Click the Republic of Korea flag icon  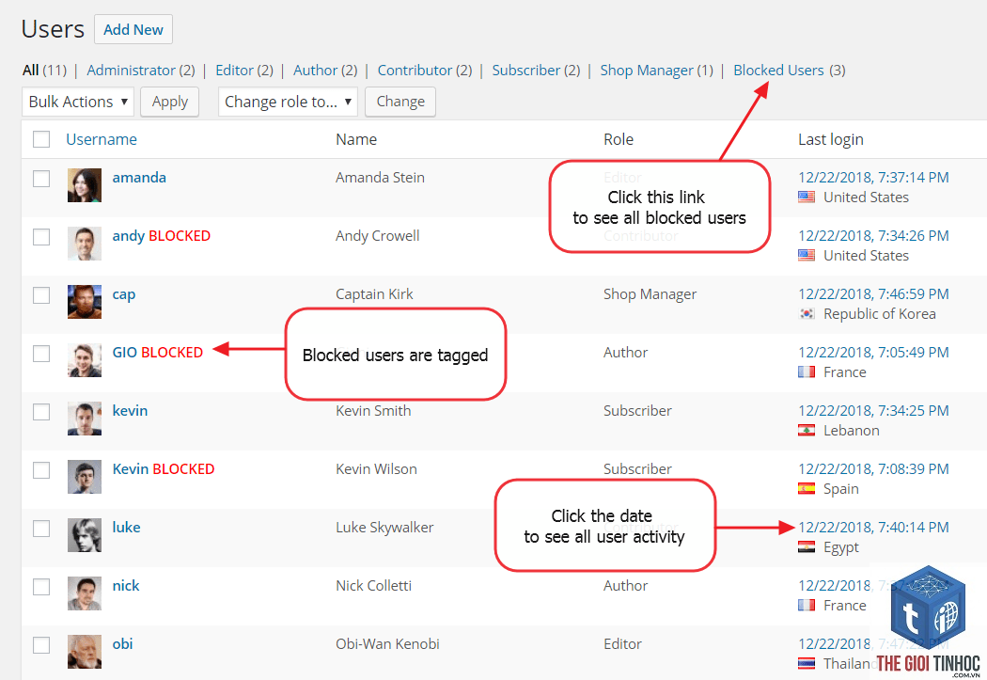coord(807,313)
